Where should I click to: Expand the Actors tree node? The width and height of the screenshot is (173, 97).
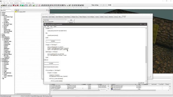click(x=1, y=13)
